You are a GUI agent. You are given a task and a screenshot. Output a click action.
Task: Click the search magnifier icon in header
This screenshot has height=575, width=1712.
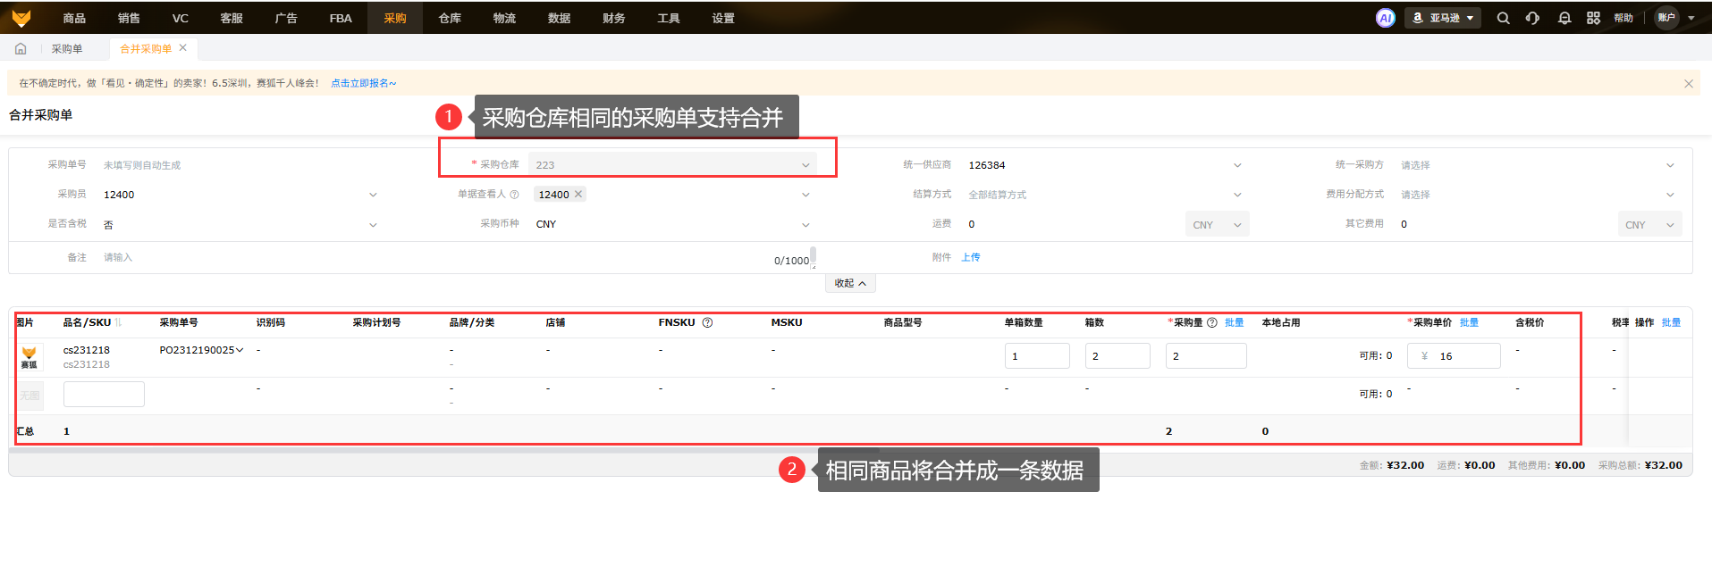[x=1503, y=18]
